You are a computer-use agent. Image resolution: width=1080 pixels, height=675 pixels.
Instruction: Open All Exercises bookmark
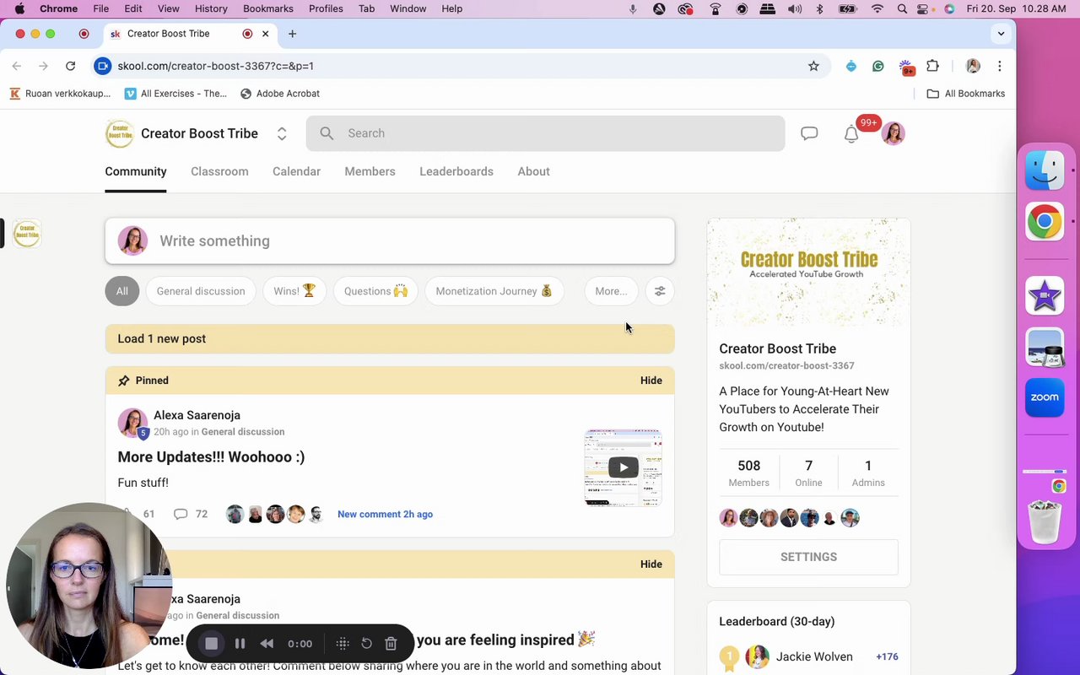click(x=175, y=94)
